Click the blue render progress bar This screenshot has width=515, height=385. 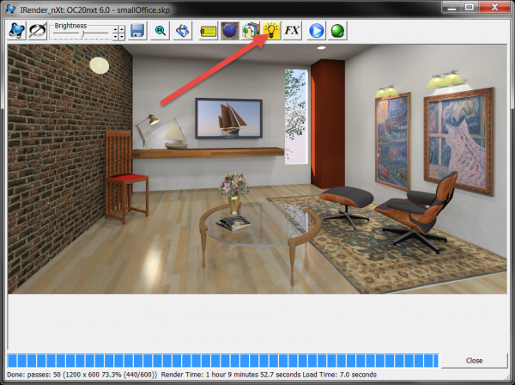pos(223,361)
